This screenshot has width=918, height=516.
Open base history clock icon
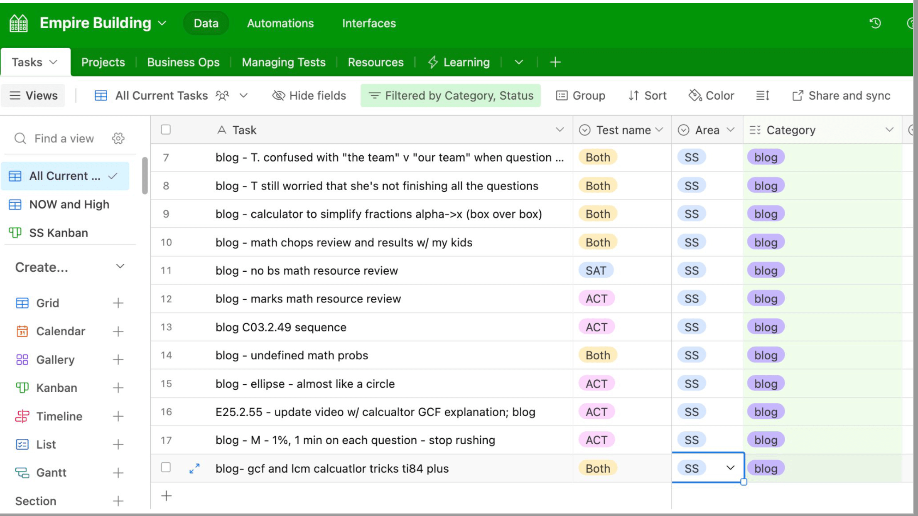875,23
